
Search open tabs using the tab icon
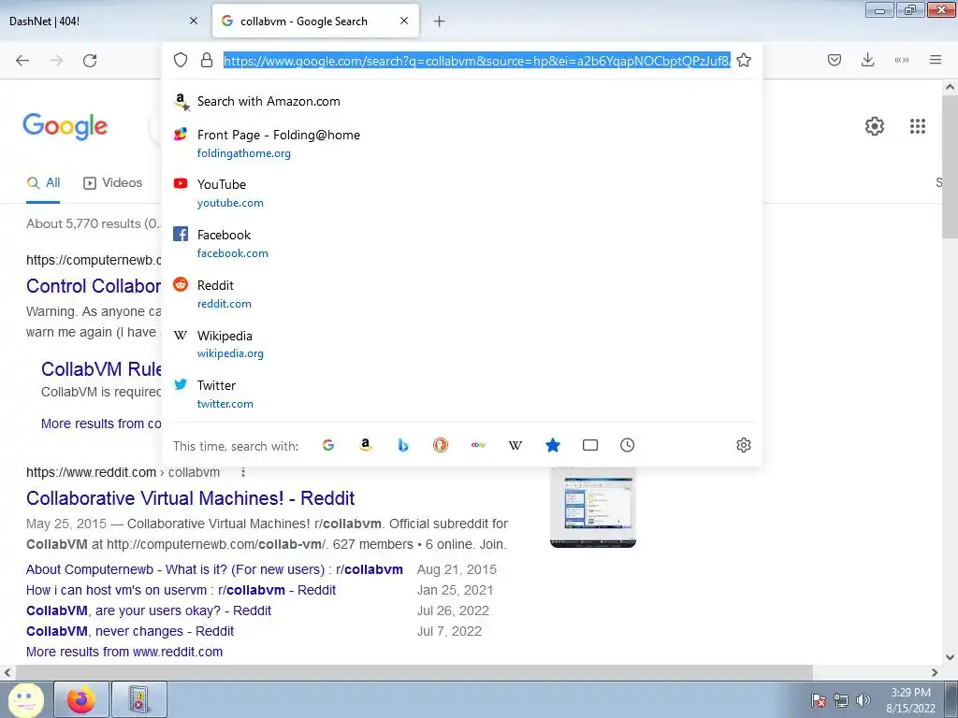(x=590, y=445)
